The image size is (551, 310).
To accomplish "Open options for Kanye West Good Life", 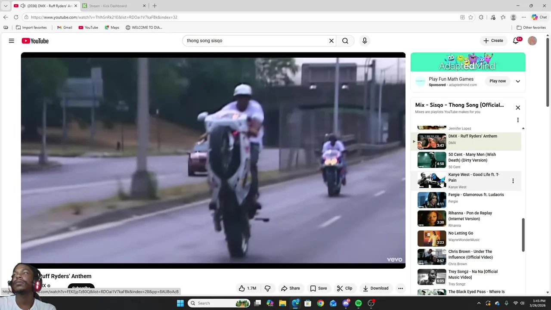I will coord(513,181).
